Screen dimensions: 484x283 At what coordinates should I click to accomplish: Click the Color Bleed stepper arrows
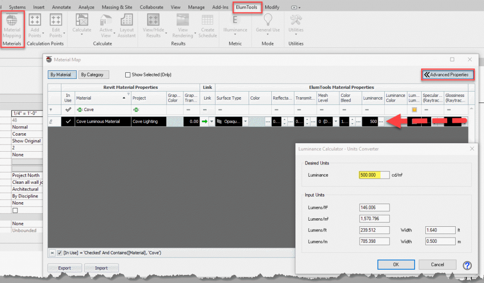click(x=352, y=121)
